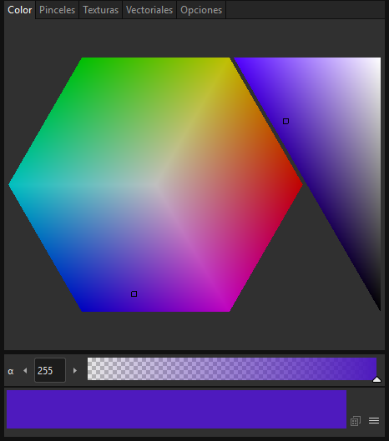389x441 pixels.
Task: Pick blue at hexagon bottom-left corner
Action: pos(83,309)
